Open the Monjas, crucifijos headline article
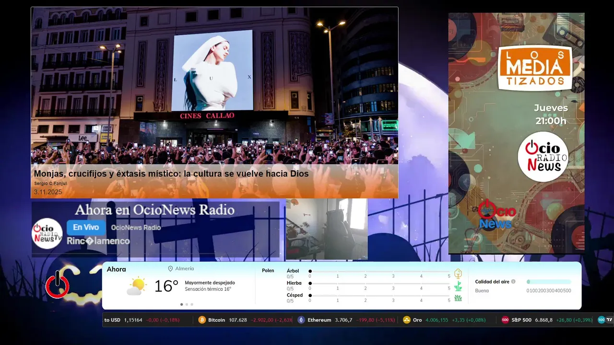 [171, 173]
